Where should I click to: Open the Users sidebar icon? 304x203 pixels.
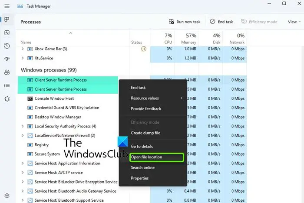point(7,72)
